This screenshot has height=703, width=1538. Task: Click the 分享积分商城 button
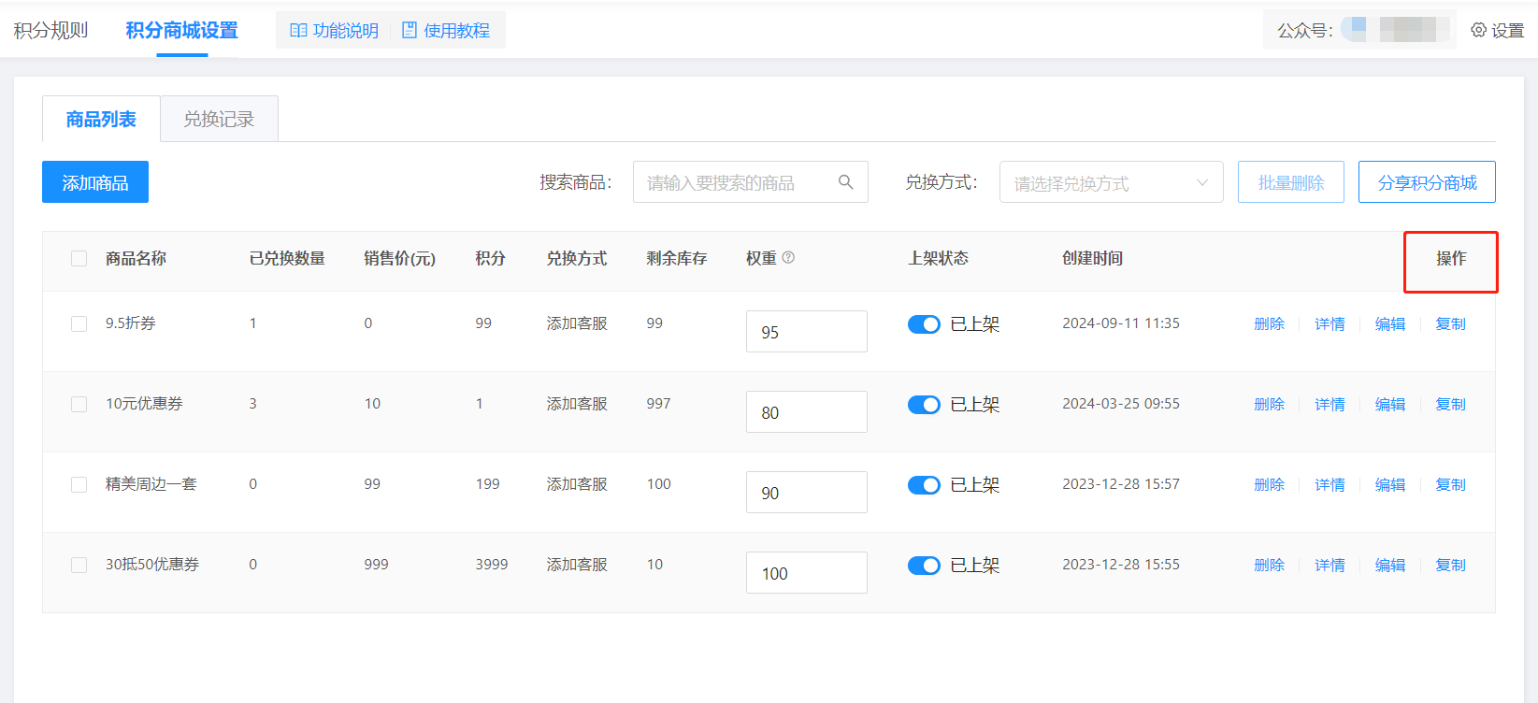pyautogui.click(x=1427, y=182)
